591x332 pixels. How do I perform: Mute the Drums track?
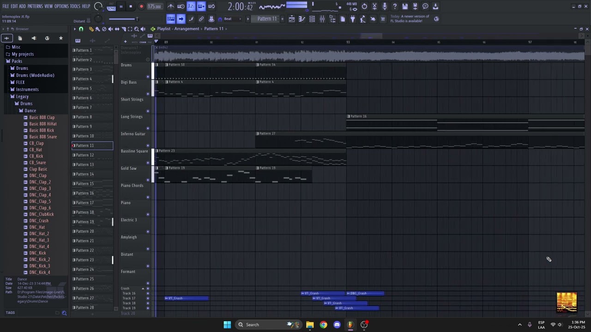coord(148,77)
